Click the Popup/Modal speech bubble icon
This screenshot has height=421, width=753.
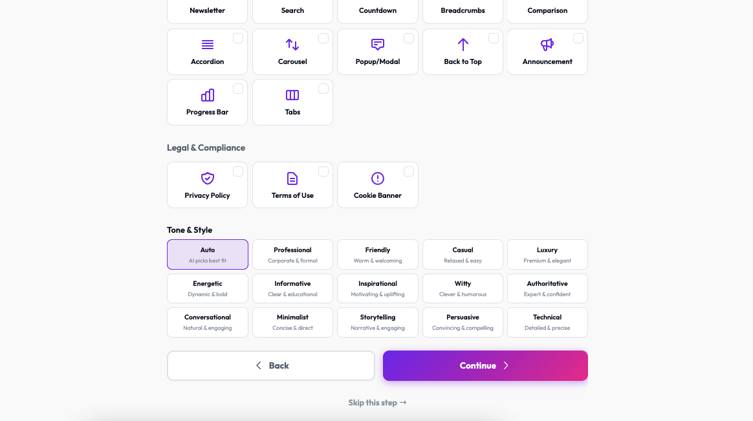(x=377, y=45)
